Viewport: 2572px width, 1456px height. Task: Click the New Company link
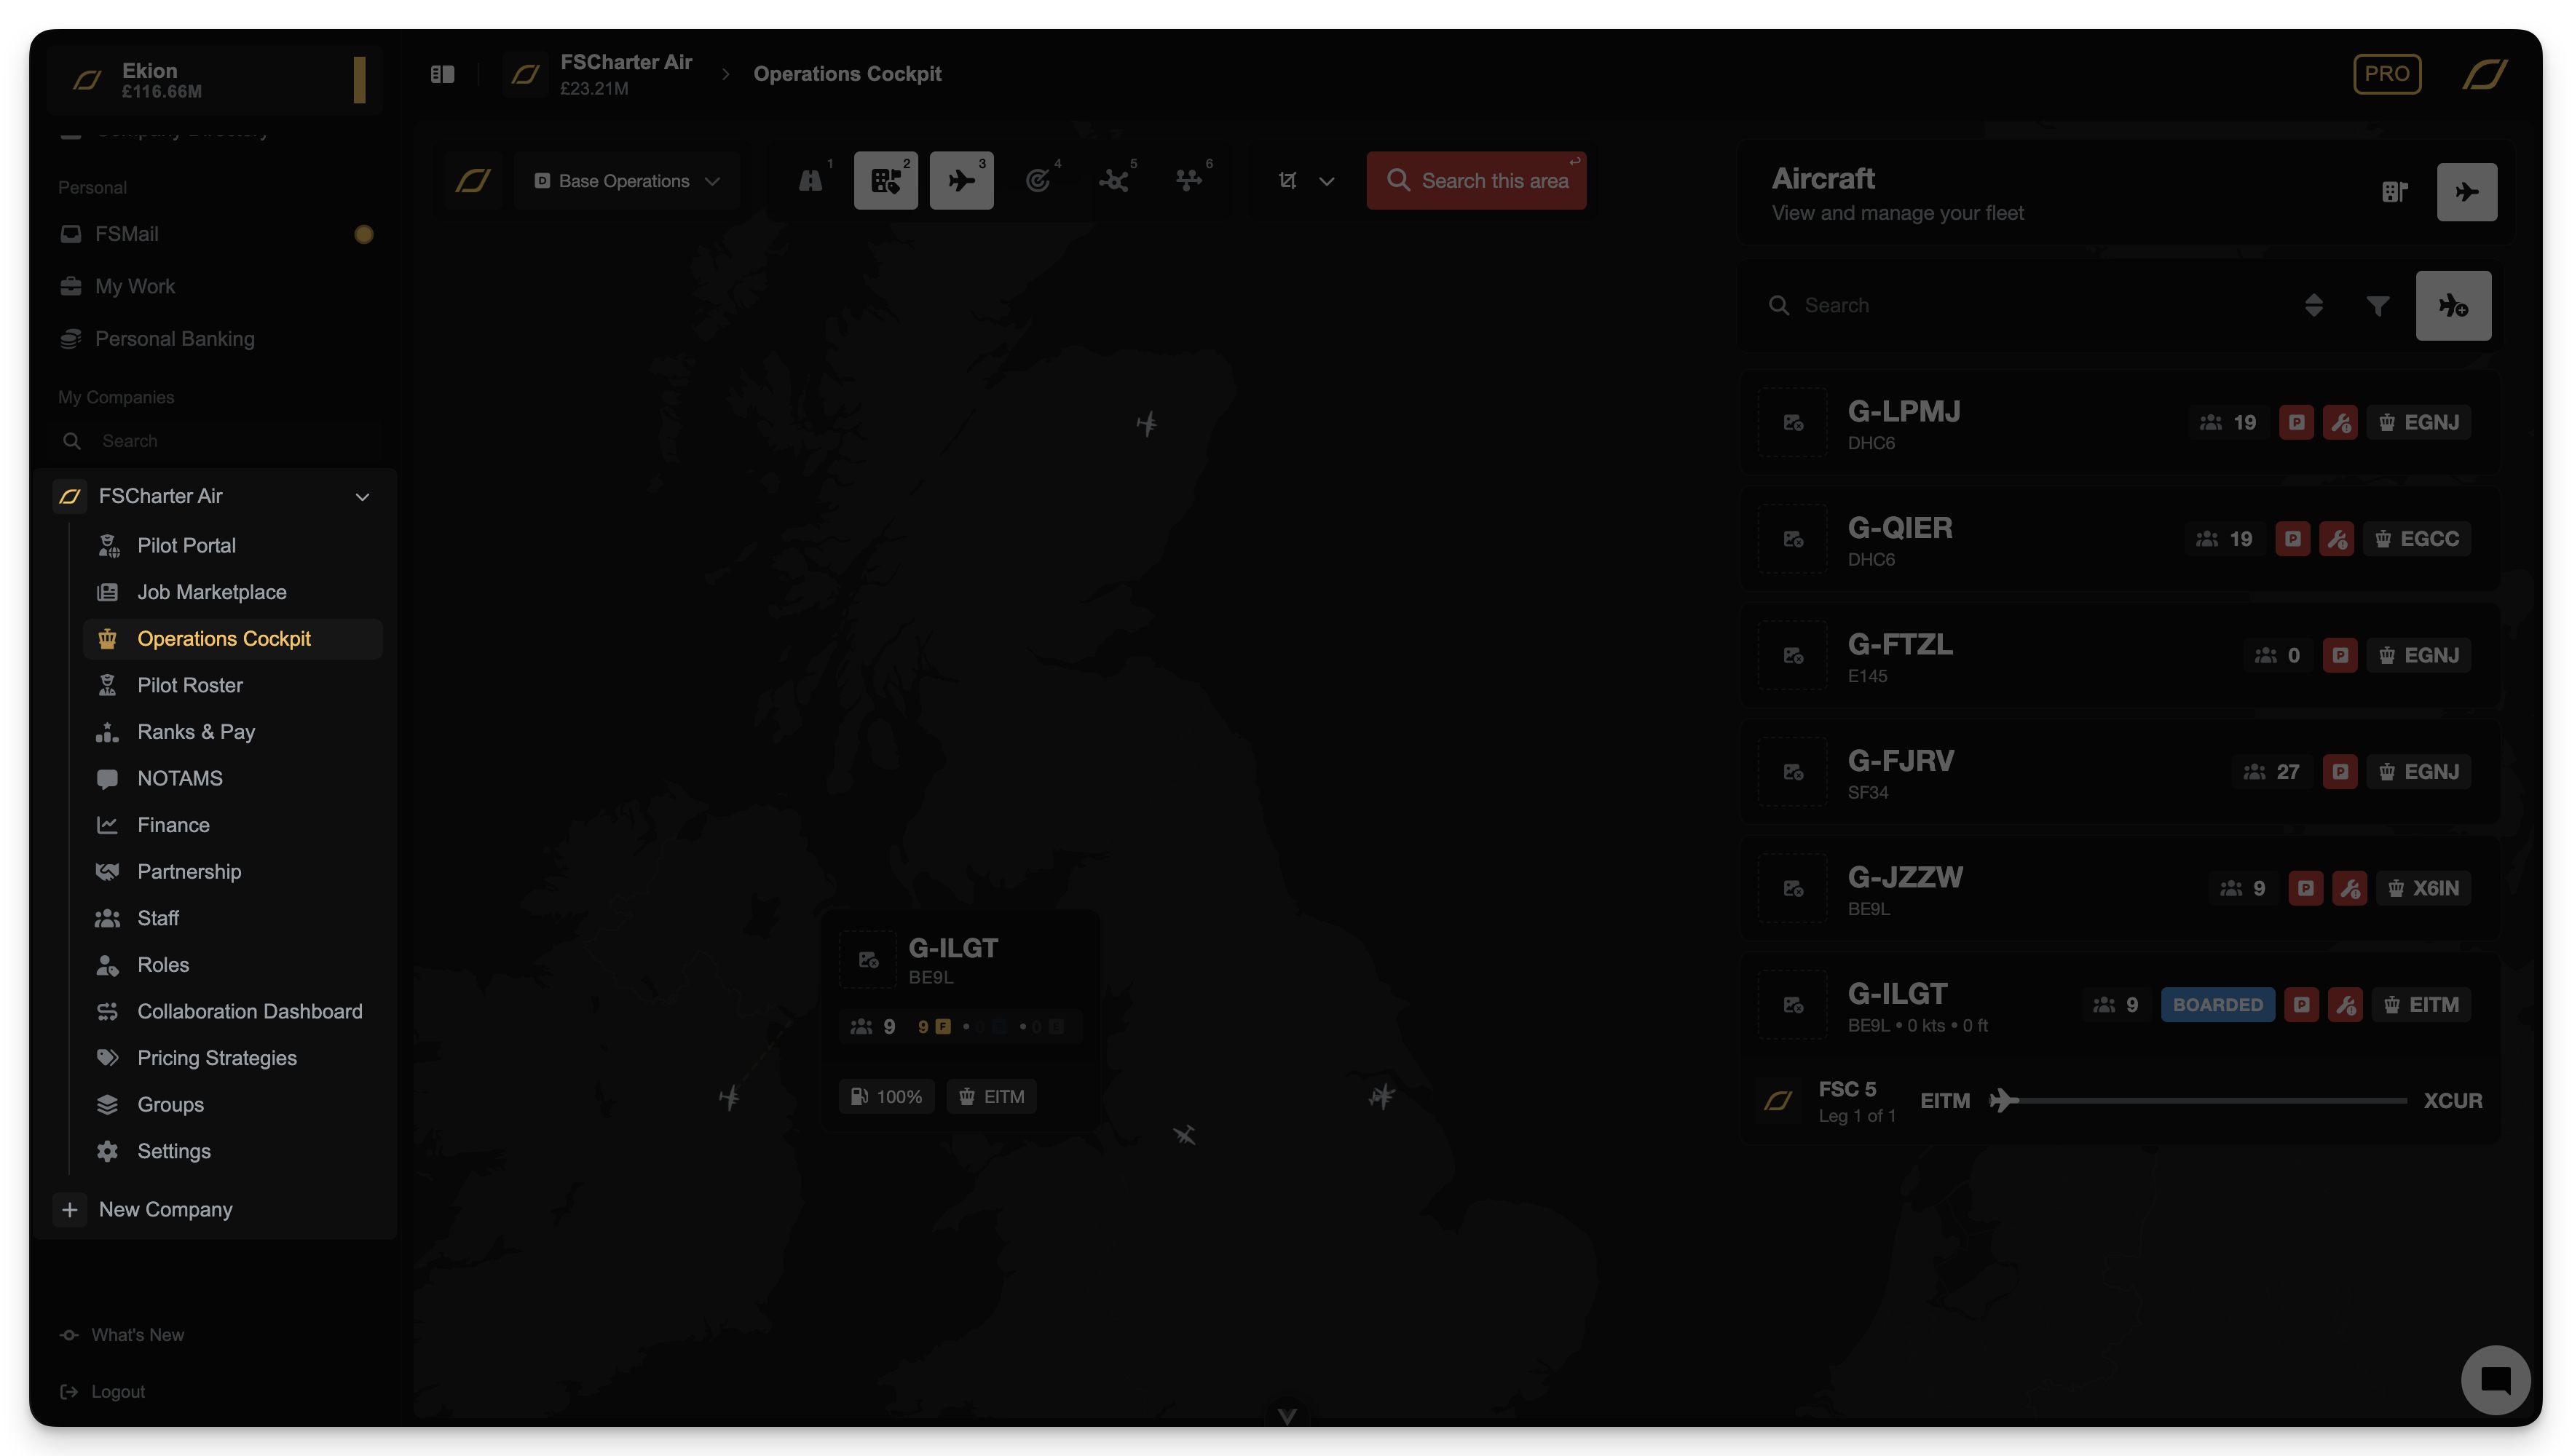[x=165, y=1210]
